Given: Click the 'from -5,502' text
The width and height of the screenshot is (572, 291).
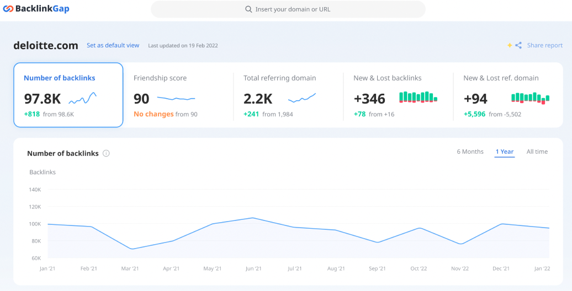Looking at the screenshot, I should click(505, 114).
